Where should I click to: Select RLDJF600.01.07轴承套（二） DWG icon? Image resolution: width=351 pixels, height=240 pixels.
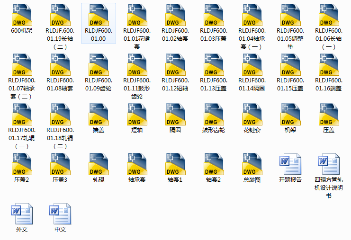22,65
